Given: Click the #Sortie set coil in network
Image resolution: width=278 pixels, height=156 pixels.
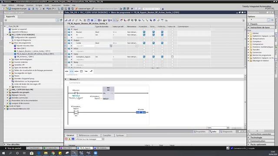Looking at the screenshot, I should pyautogui.click(x=141, y=112).
